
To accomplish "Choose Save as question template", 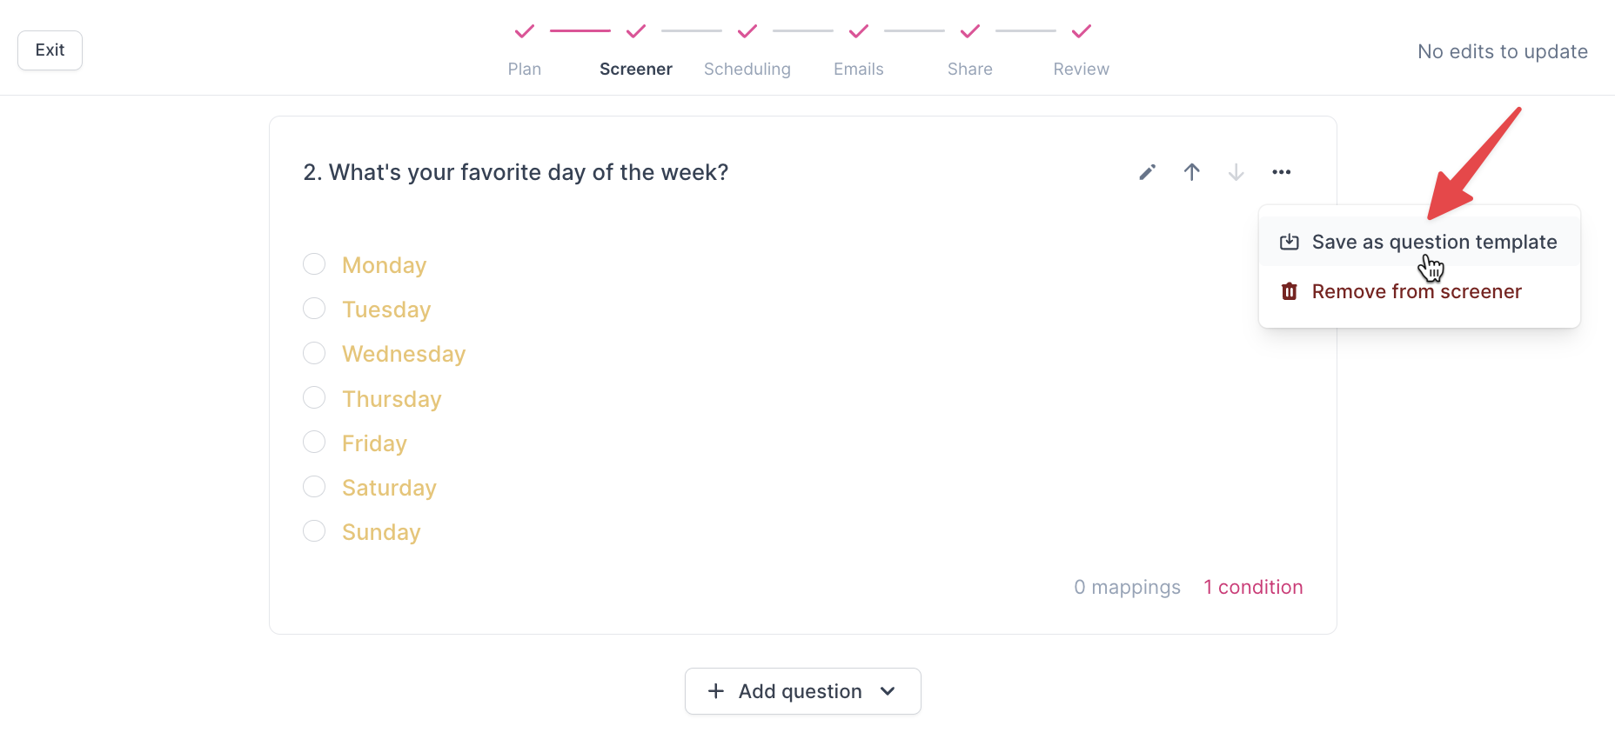I will [x=1433, y=242].
